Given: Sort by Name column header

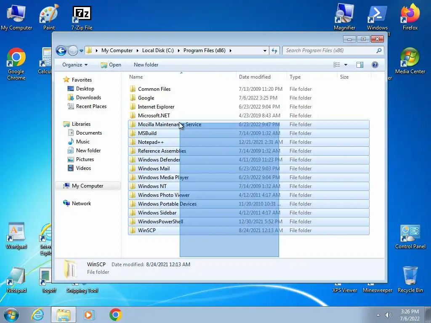Looking at the screenshot, I should pyautogui.click(x=181, y=77).
